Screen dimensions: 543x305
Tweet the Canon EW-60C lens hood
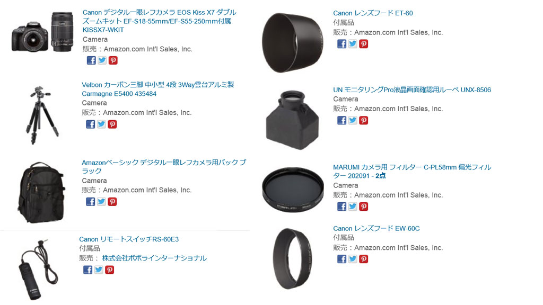coord(353,259)
